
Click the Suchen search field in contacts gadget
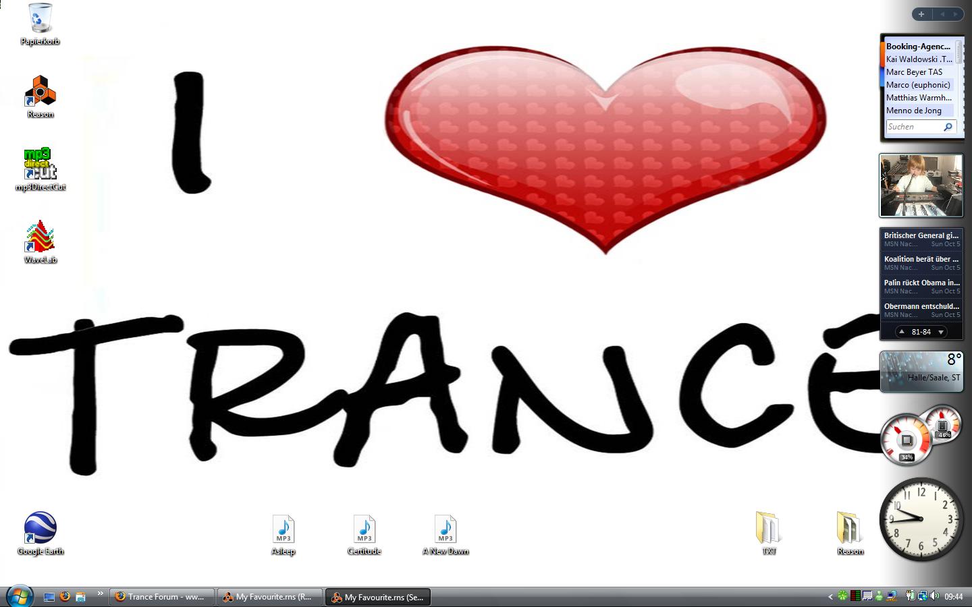pos(913,127)
